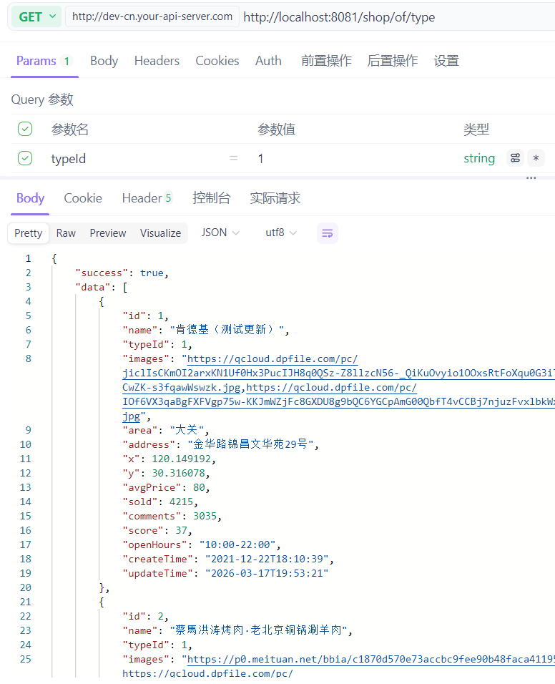Viewport: 555px width, 684px height.
Task: Open the response Cookie tab
Action: (x=83, y=198)
